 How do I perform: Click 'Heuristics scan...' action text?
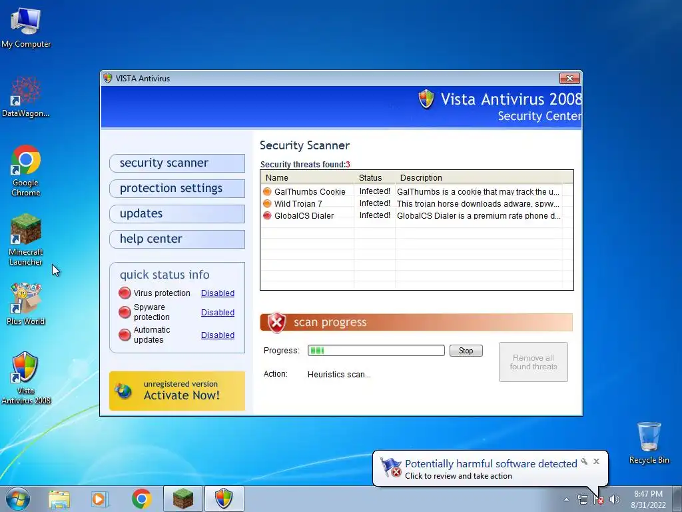(x=339, y=375)
